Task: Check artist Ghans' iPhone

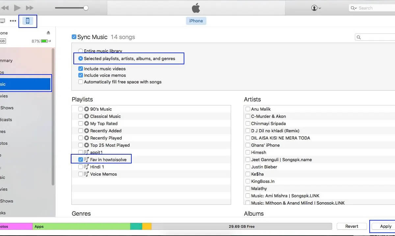Action: click(248, 145)
